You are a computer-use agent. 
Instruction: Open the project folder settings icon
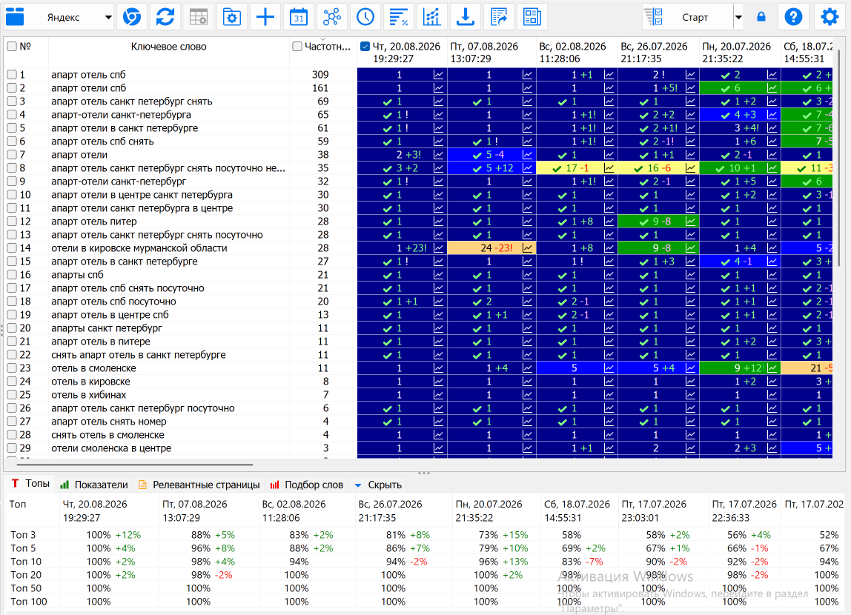tap(232, 17)
